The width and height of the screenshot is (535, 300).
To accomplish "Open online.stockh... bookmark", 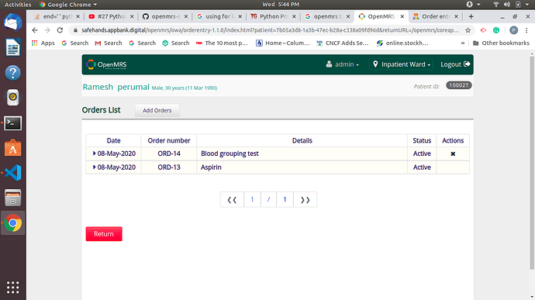I will pos(402,43).
